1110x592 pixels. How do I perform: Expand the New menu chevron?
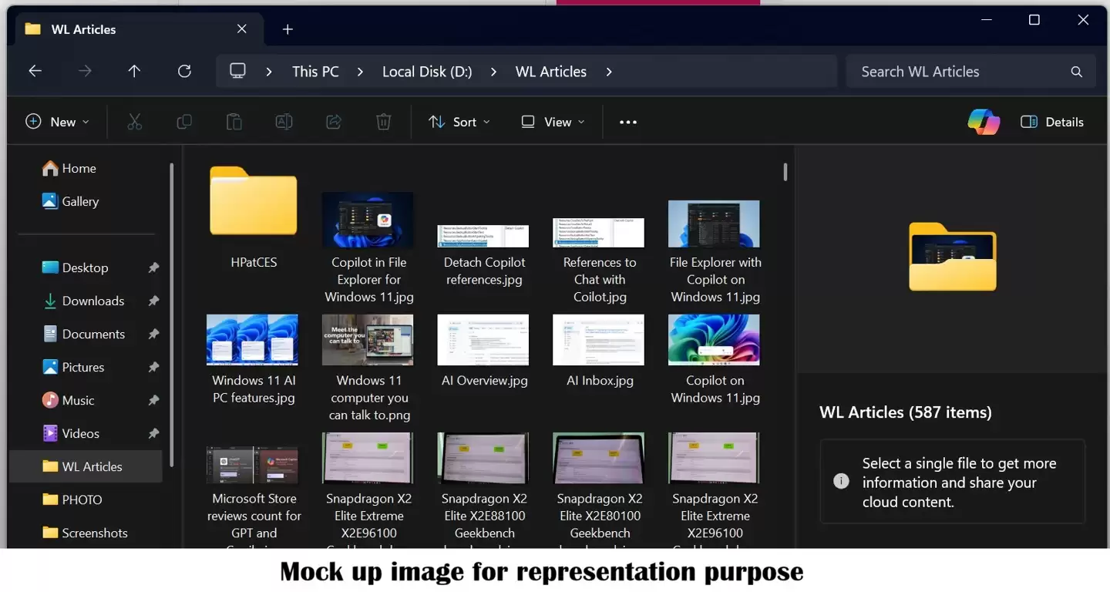point(86,121)
